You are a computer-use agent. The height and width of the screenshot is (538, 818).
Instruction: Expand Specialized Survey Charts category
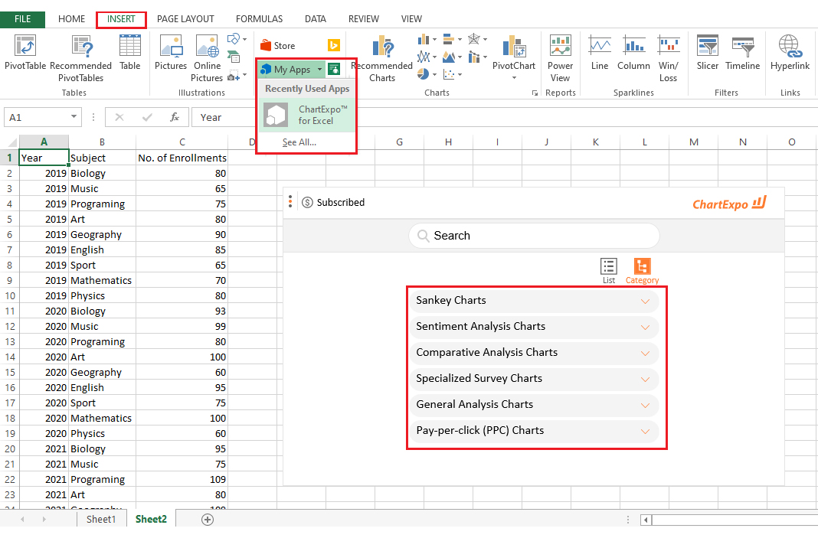[534, 379]
